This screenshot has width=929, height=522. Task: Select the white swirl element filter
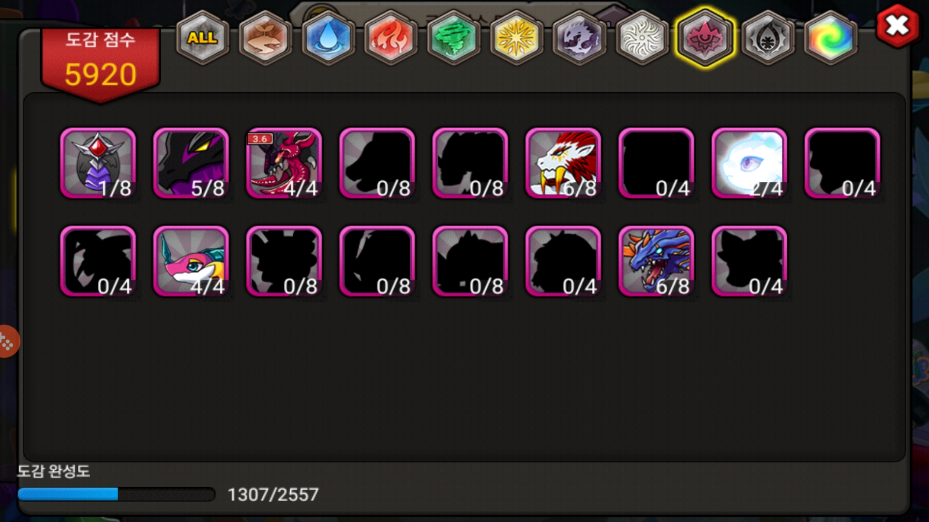(642, 38)
